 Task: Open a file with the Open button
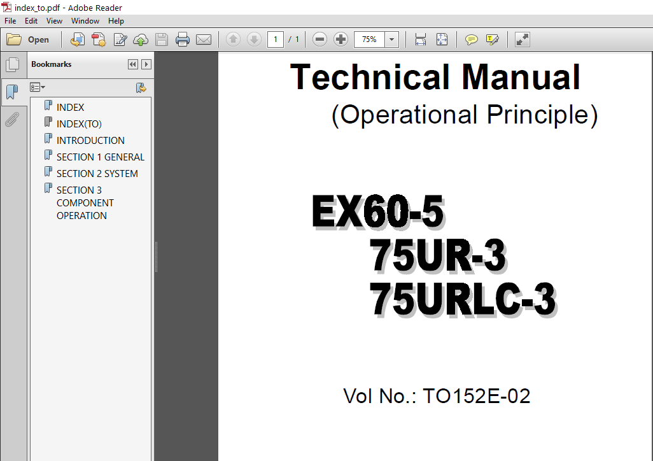[28, 39]
